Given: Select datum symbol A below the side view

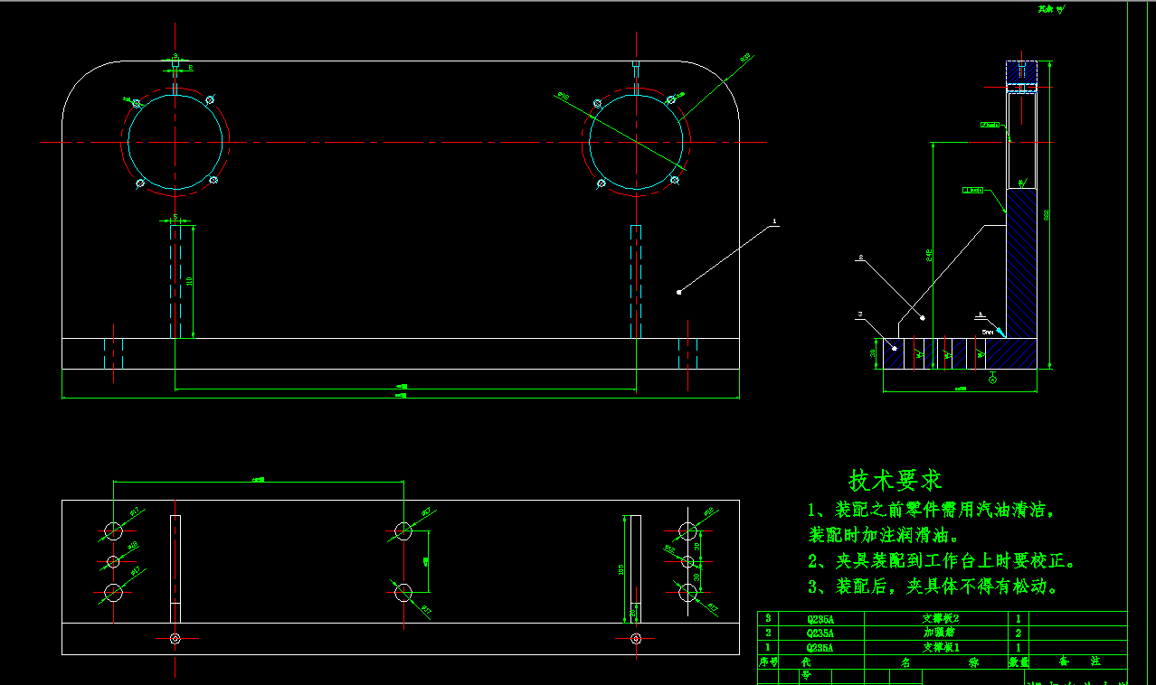Looking at the screenshot, I should pyautogui.click(x=991, y=379).
